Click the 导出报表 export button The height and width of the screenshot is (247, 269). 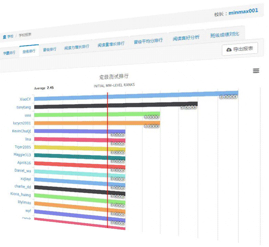tap(240, 49)
